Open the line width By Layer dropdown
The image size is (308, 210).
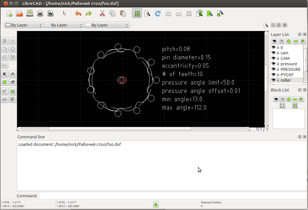[64, 25]
